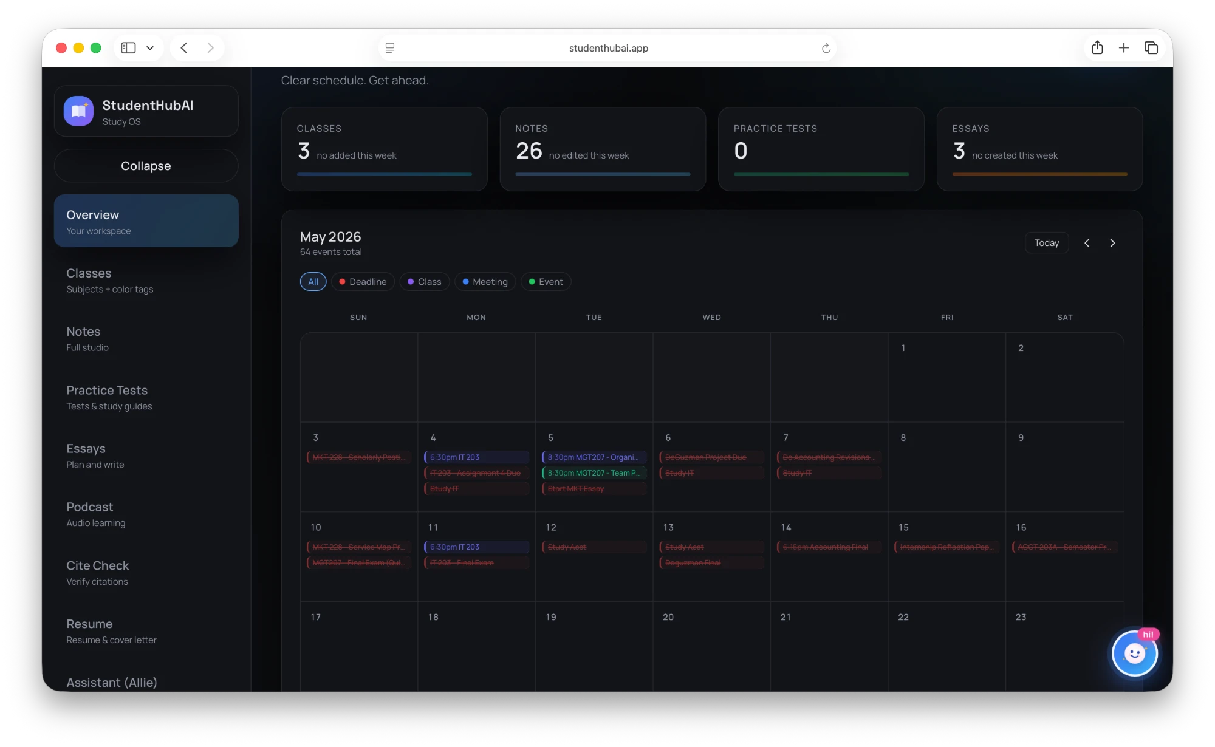This screenshot has width=1215, height=747.
Task: Select the May 1 calendar cell
Action: coord(947,377)
